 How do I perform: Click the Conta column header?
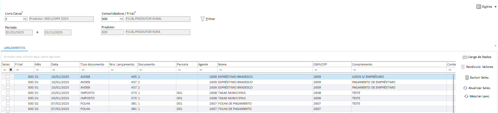pyautogui.click(x=451, y=64)
